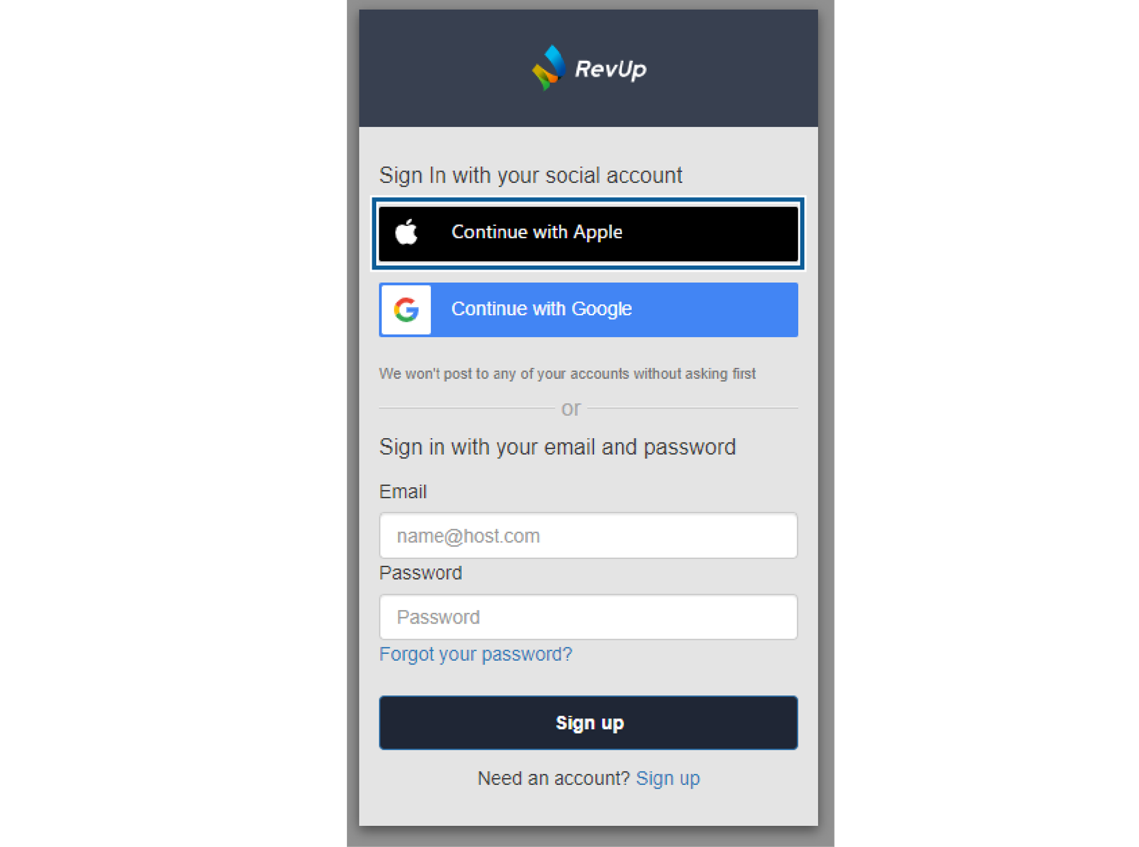Click the won't post to accounts notice text
This screenshot has width=1139, height=847.
567,374
